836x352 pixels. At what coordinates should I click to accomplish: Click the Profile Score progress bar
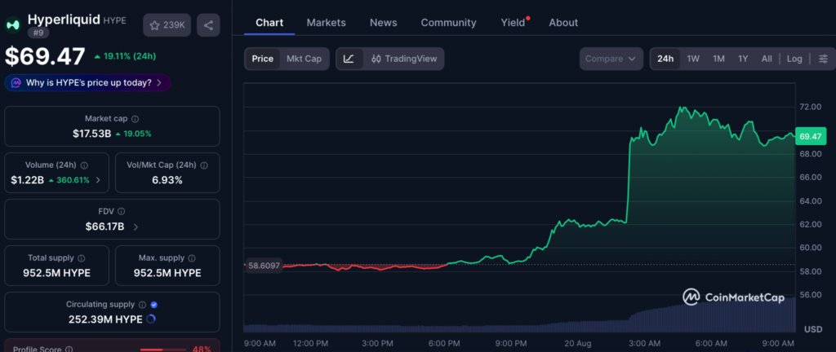pyautogui.click(x=163, y=350)
